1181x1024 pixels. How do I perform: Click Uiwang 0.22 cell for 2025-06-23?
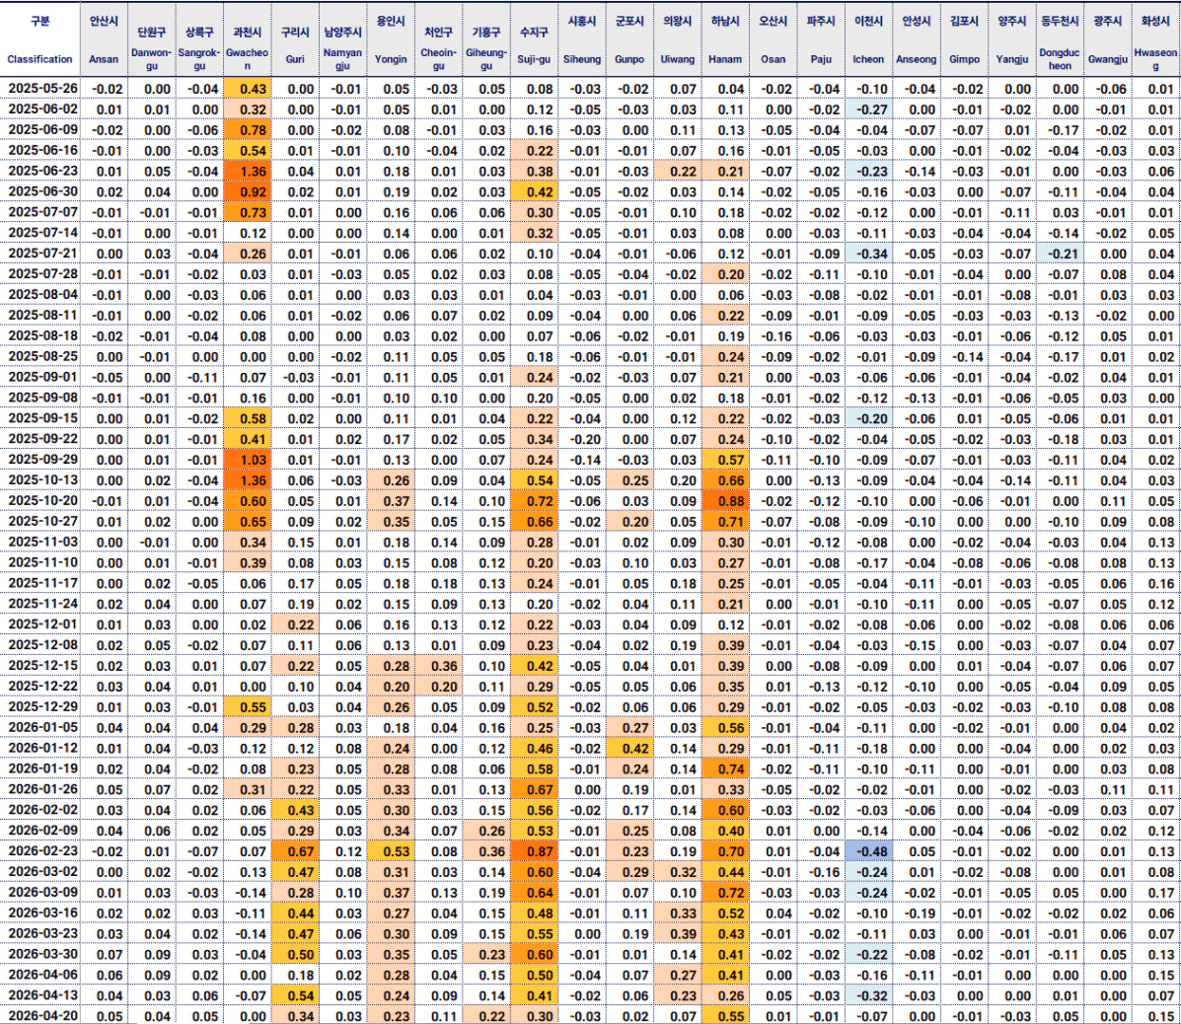coord(678,171)
